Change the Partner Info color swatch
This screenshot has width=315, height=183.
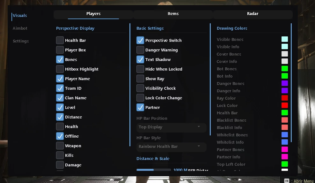(x=285, y=157)
